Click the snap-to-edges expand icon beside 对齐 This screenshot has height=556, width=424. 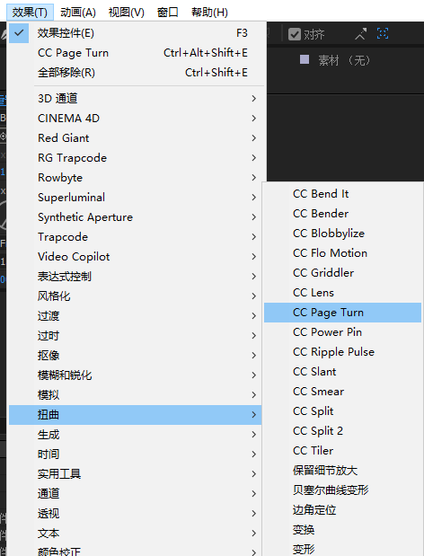pyautogui.click(x=360, y=34)
